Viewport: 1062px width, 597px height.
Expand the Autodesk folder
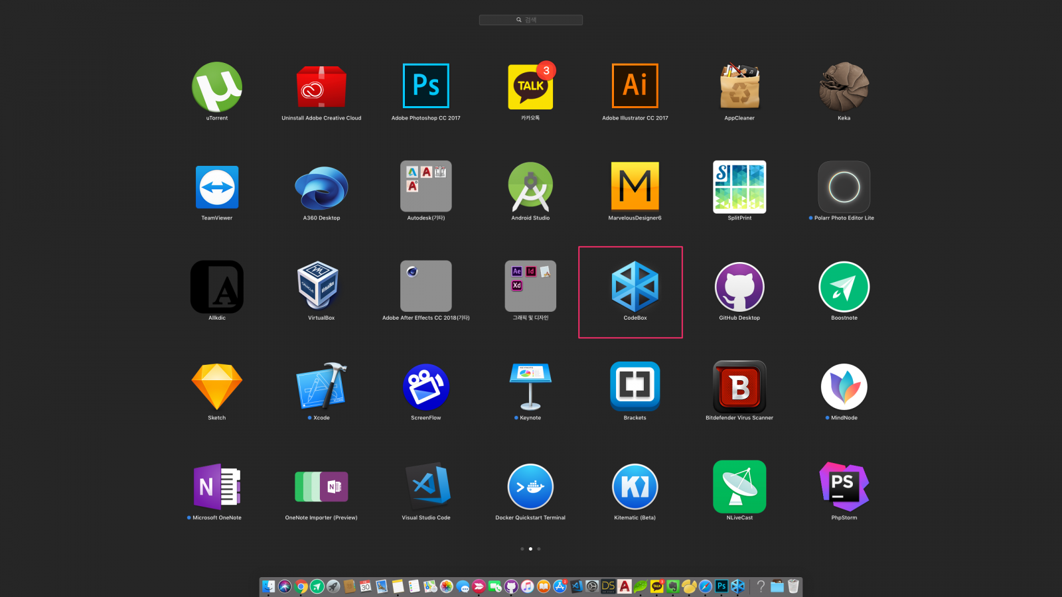425,187
